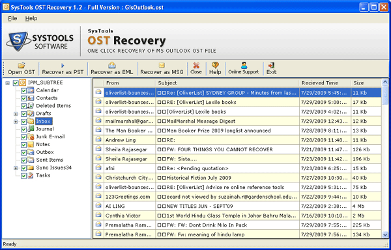Image resolution: width=391 pixels, height=250 pixels.
Task: Toggle the Junk E-mail checkbox
Action: click(23, 137)
